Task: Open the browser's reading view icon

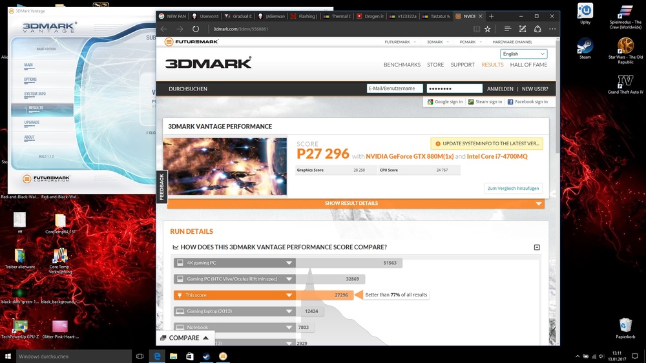Action: [476, 29]
